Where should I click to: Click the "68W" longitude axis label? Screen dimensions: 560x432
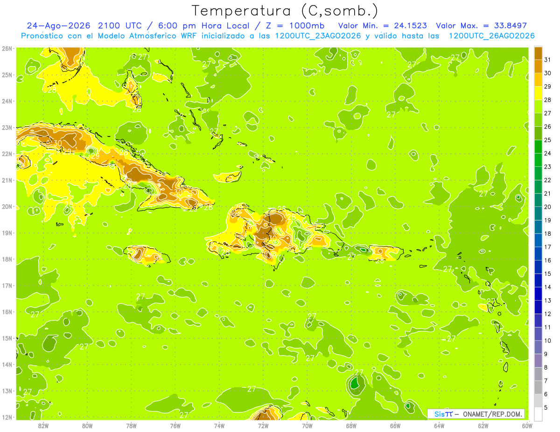point(351,425)
